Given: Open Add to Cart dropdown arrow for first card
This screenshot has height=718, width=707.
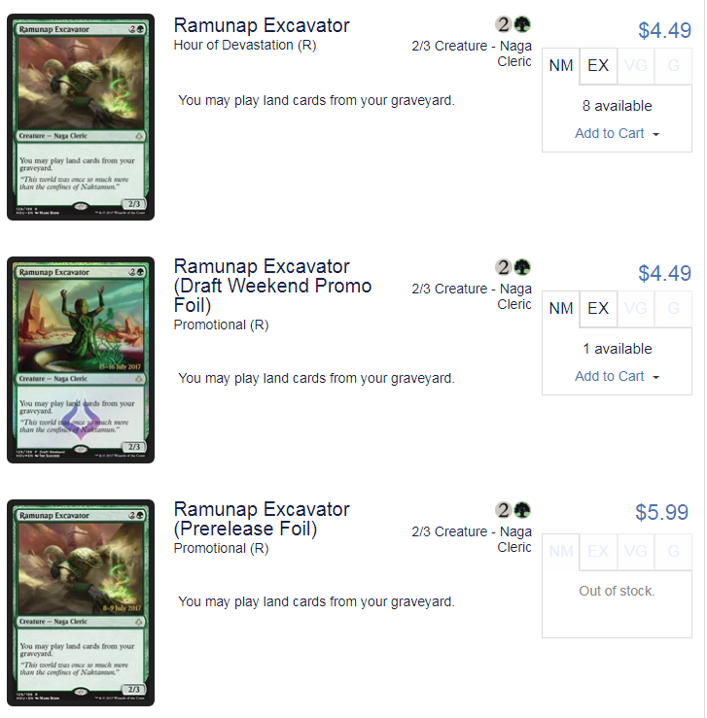Looking at the screenshot, I should (655, 134).
